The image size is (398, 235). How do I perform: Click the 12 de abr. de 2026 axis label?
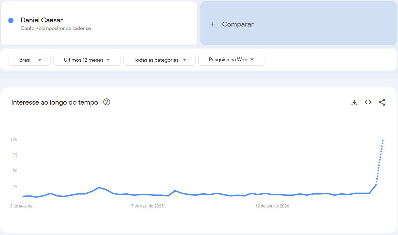pos(272,206)
